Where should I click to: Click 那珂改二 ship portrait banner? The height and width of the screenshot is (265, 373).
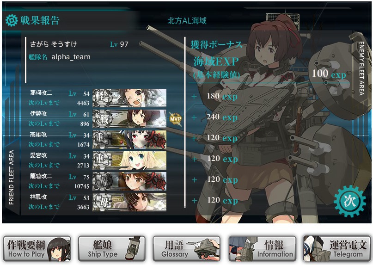point(129,98)
